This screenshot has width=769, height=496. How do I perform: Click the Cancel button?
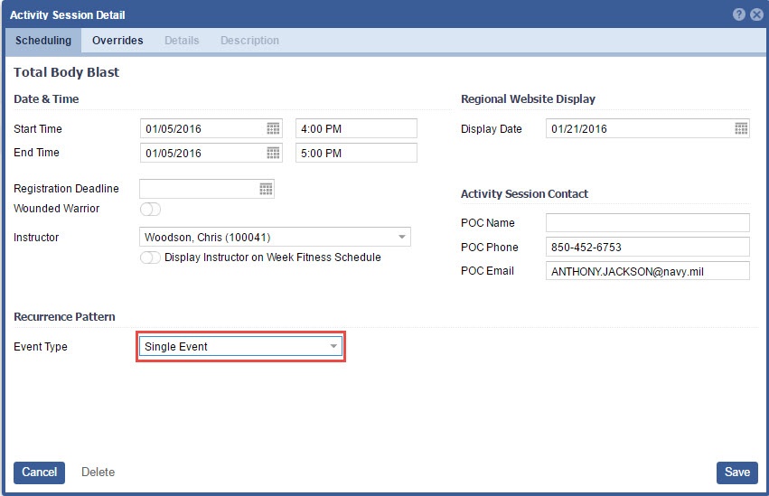tap(39, 473)
